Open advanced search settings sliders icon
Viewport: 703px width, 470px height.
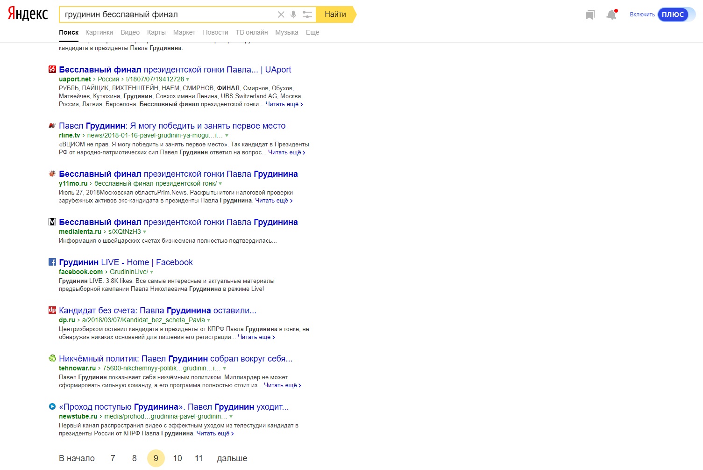(x=307, y=14)
